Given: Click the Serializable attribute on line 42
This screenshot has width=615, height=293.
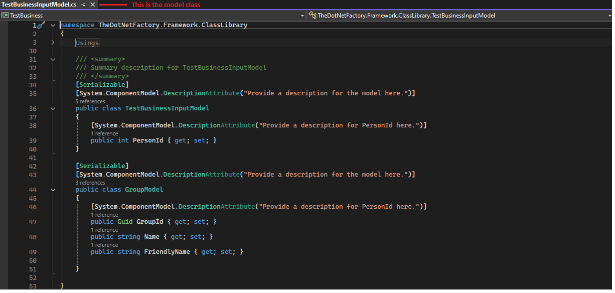Looking at the screenshot, I should [x=102, y=166].
